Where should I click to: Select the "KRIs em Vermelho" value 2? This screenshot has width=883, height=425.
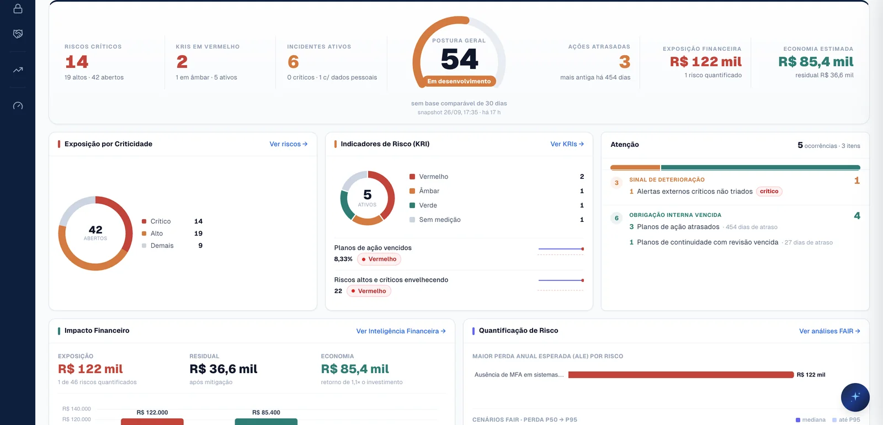(182, 62)
